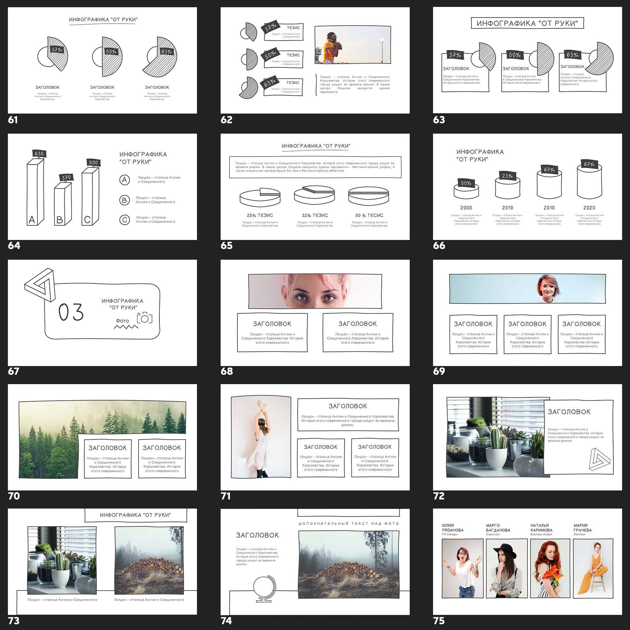Open slide 64 with the bar chart
The width and height of the screenshot is (630, 630).
pyautogui.click(x=102, y=186)
